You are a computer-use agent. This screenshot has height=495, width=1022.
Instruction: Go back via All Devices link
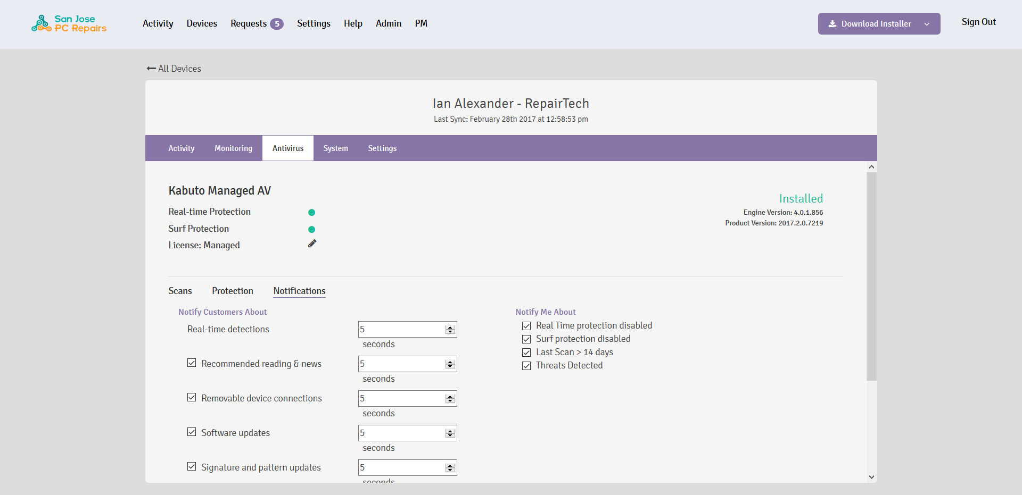pyautogui.click(x=174, y=69)
